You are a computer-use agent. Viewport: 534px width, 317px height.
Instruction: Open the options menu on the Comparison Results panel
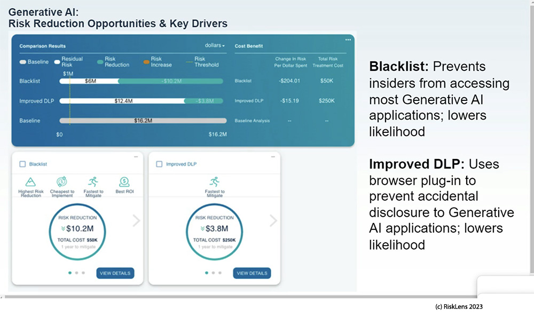pos(348,39)
